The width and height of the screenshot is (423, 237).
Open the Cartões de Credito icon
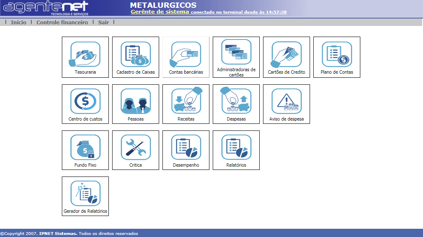pyautogui.click(x=286, y=54)
